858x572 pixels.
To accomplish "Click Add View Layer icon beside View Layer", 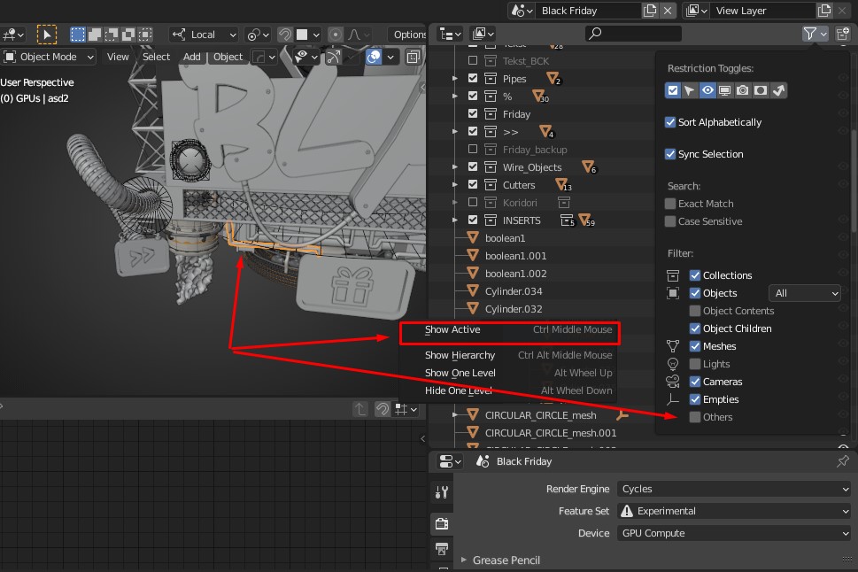I will point(824,11).
